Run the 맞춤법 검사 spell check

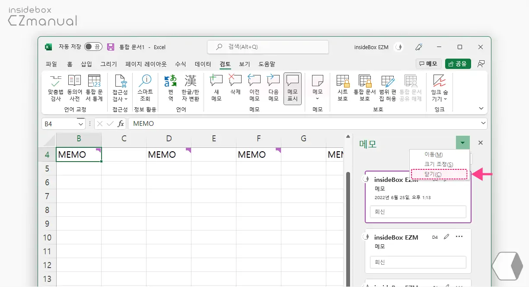[56, 88]
